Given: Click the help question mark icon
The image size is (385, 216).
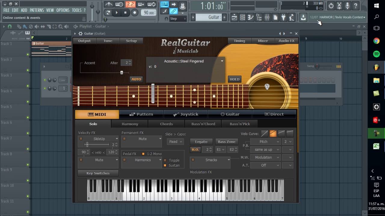Looking at the screenshot, I should pos(356,5).
